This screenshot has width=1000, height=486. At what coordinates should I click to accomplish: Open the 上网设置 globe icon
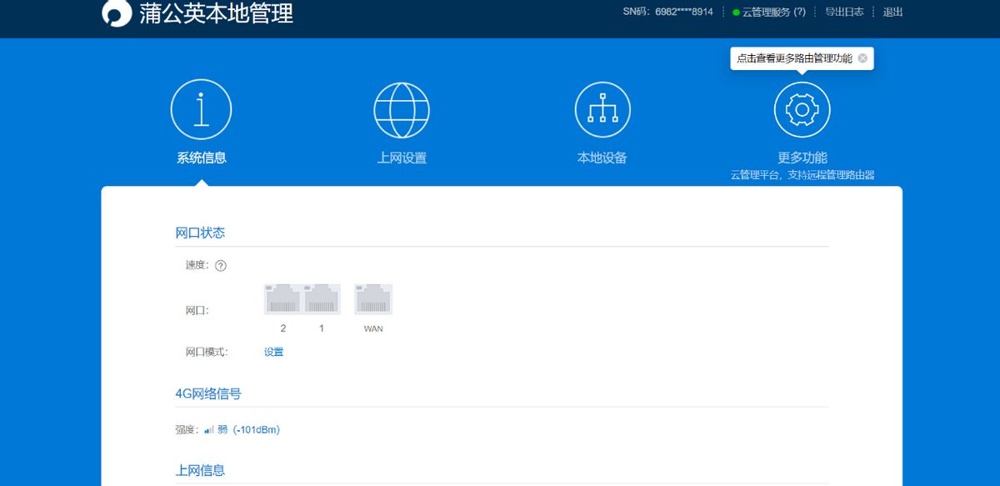(402, 109)
